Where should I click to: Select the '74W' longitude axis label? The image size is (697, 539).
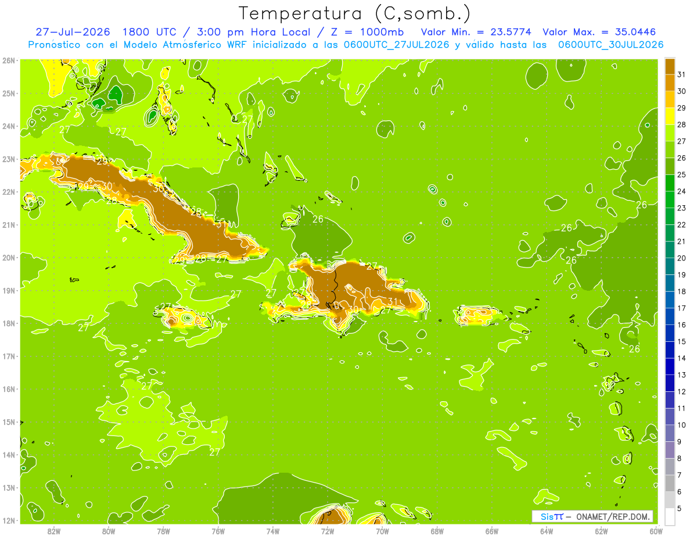(x=273, y=531)
